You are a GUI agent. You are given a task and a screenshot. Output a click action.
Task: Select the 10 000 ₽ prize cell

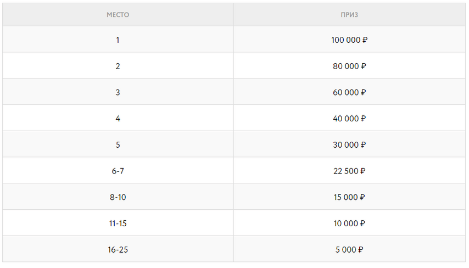[349, 223]
